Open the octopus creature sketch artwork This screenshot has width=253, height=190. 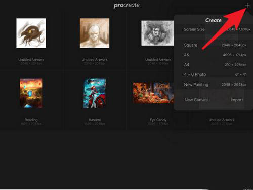pyautogui.click(x=31, y=33)
